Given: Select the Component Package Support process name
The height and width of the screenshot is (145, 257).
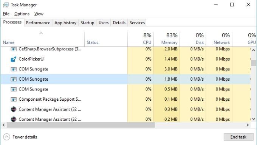Looking at the screenshot, I should (x=50, y=99).
